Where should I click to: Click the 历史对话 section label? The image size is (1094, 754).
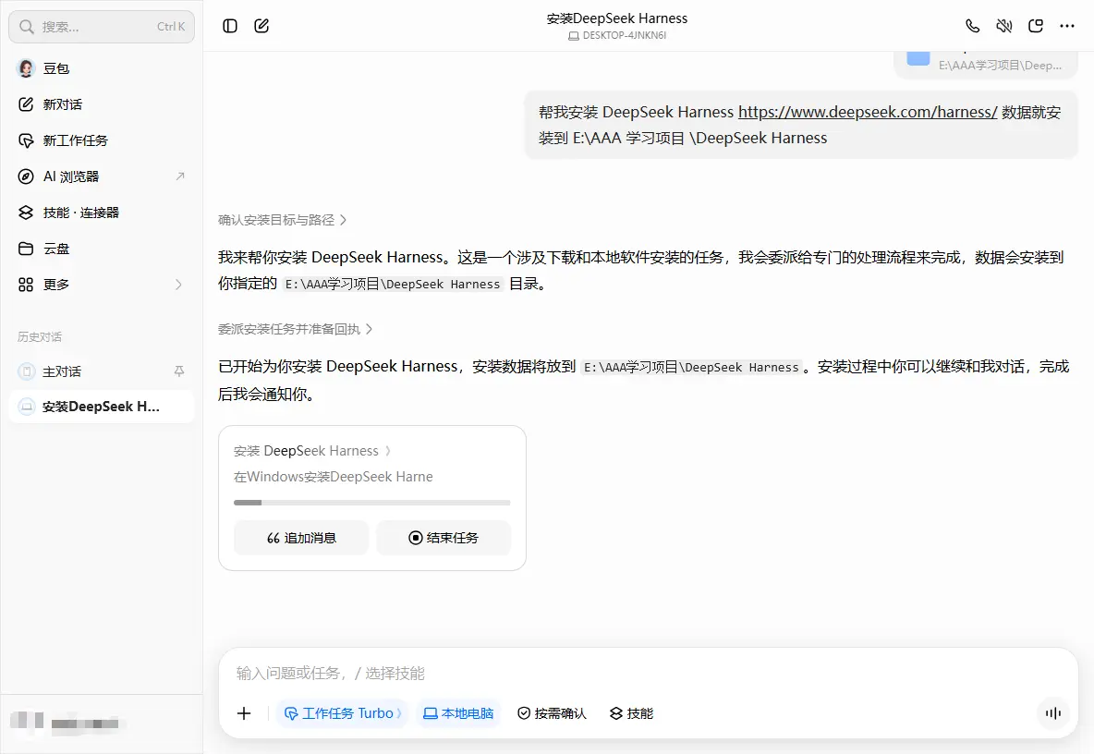coord(40,337)
